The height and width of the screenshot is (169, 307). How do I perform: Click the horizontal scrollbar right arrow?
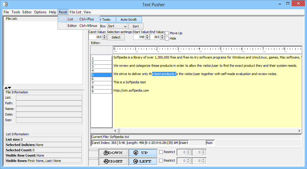coord(299,131)
